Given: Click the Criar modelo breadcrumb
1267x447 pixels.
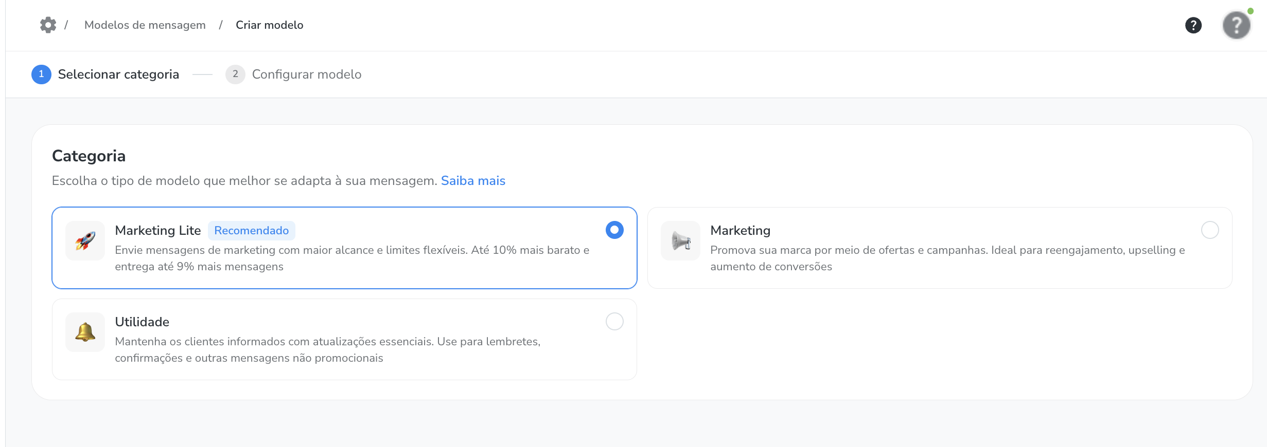Looking at the screenshot, I should point(269,25).
